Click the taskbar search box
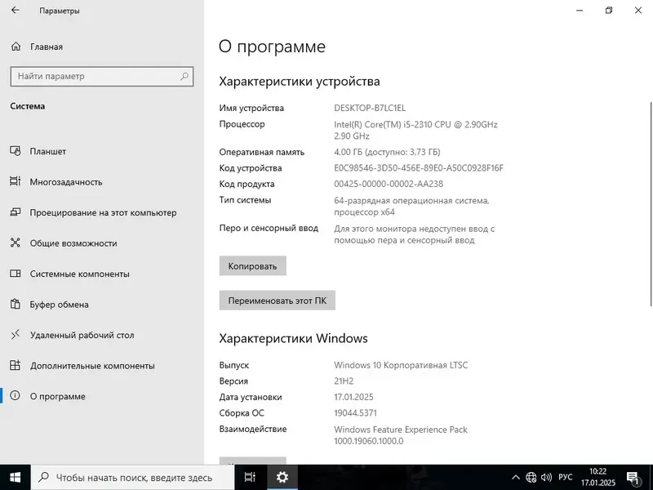This screenshot has width=653, height=490. pyautogui.click(x=132, y=478)
